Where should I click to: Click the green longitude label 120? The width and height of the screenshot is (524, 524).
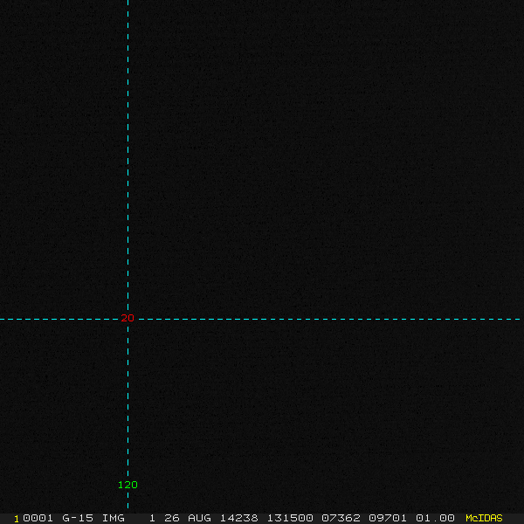[x=128, y=485]
